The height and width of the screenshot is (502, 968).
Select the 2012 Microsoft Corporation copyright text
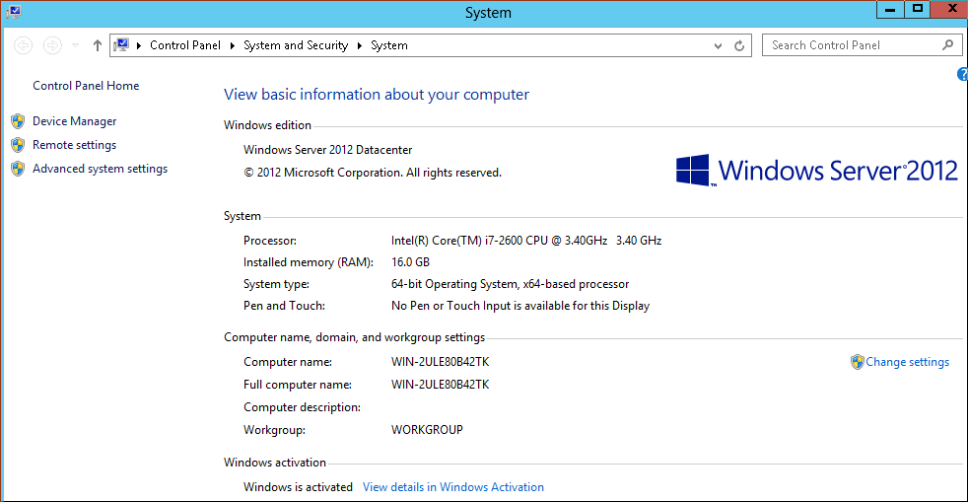[x=373, y=173]
